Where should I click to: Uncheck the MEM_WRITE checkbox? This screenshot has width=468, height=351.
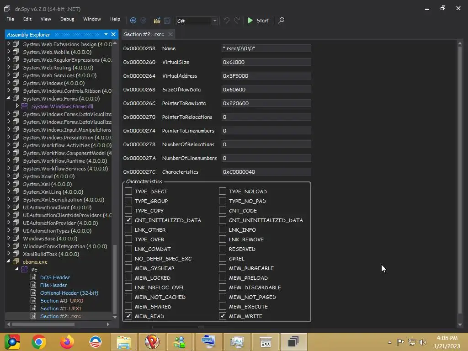coord(223,316)
